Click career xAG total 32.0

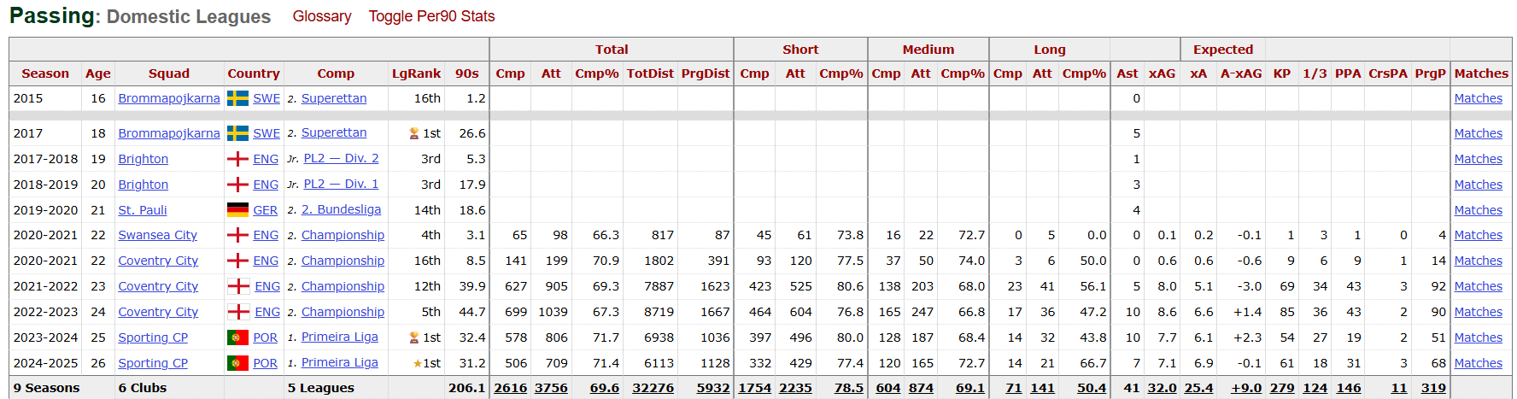click(x=1163, y=388)
